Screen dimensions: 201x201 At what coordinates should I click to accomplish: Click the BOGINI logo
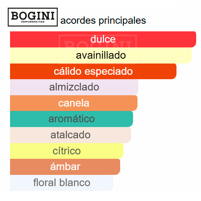[x=33, y=17]
